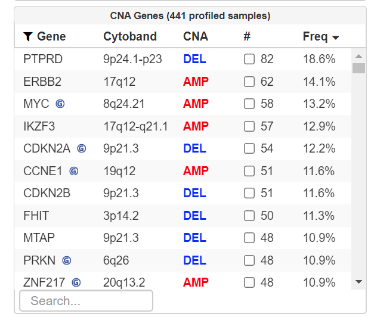Sort table by Cytoband column header
Image resolution: width=371 pixels, height=317 pixels.
130,37
